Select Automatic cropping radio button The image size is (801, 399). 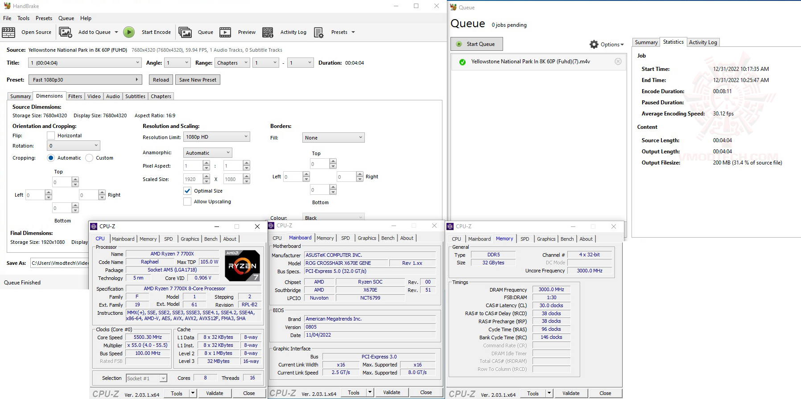(51, 158)
